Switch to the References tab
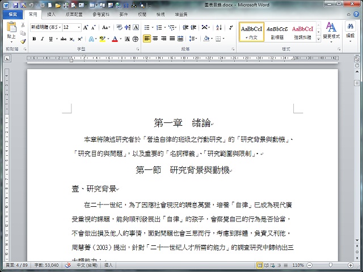This screenshot has width=363, height=272. [x=101, y=15]
